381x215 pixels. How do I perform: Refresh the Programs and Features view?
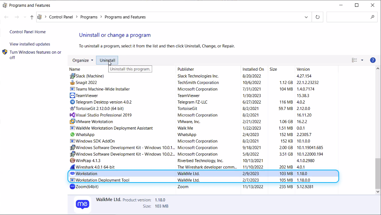(x=318, y=17)
